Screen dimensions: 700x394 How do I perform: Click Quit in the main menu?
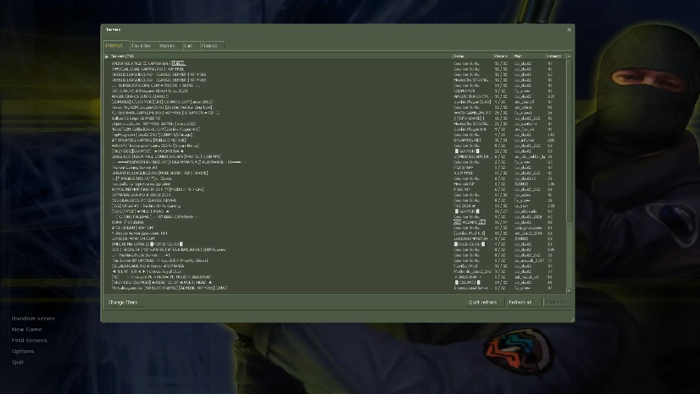pos(17,363)
